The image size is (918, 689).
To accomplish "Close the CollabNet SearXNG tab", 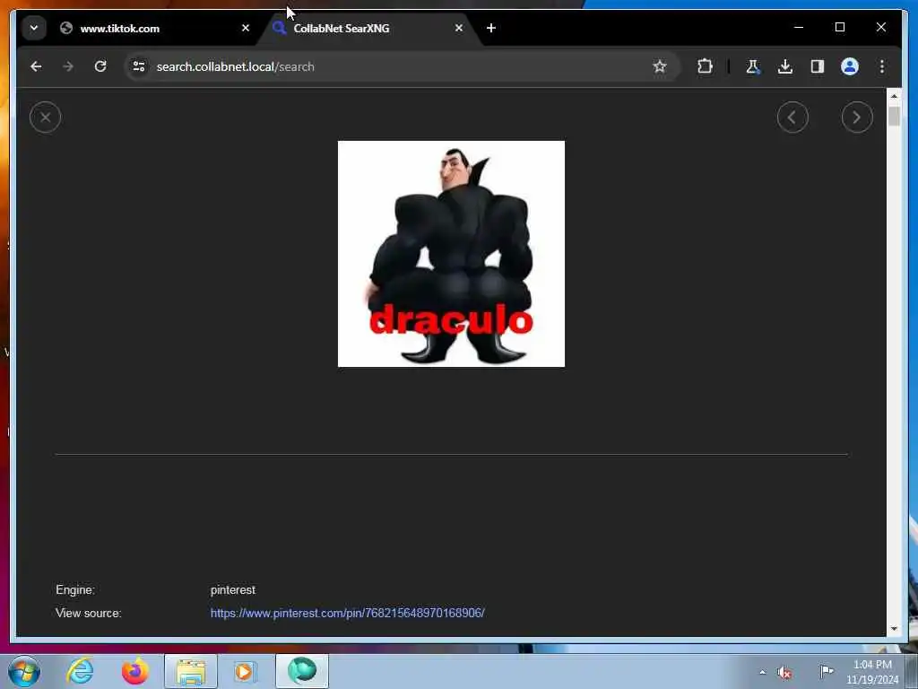I will [458, 28].
